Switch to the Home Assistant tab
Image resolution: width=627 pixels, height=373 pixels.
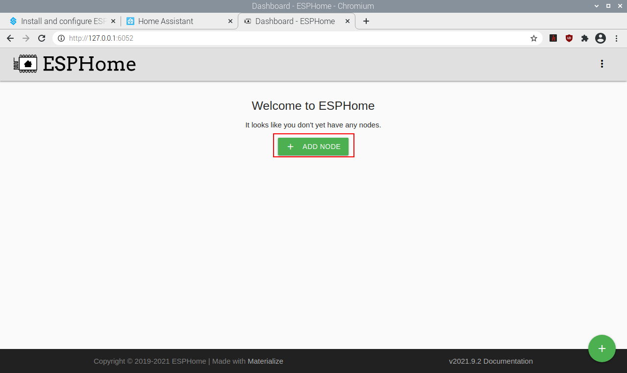[x=179, y=21]
